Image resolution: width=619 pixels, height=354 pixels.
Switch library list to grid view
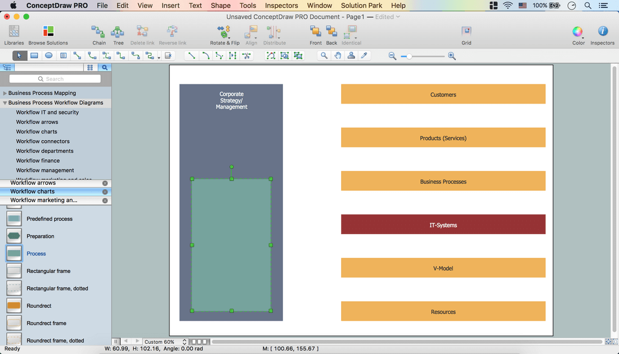coord(90,68)
